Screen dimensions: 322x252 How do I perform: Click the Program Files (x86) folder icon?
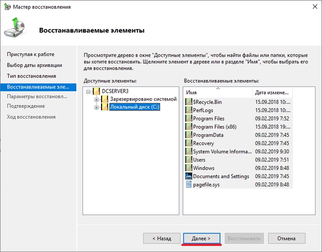tap(189, 126)
